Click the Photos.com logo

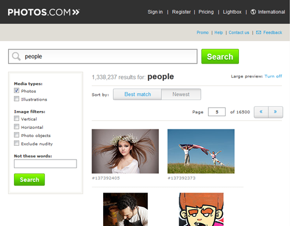coord(43,12)
